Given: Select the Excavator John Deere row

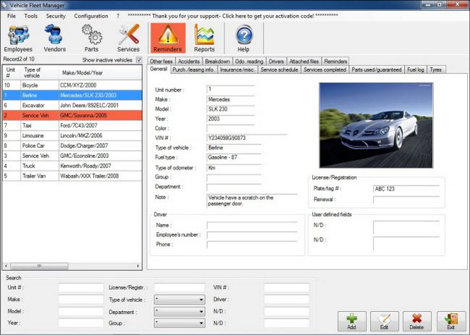Looking at the screenshot, I should [x=72, y=104].
